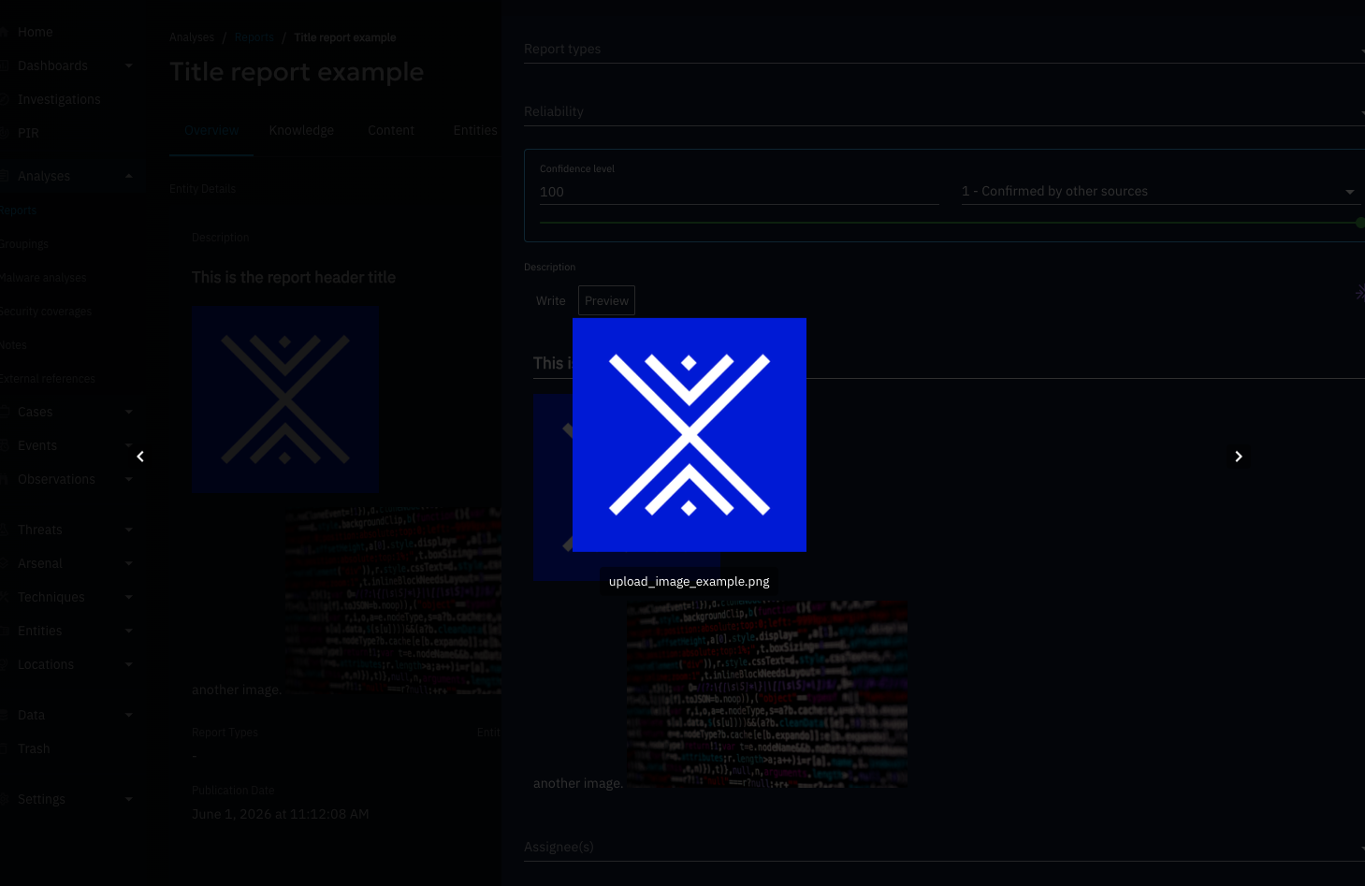
Task: Expand the Threats menu arrow
Action: [x=129, y=530]
